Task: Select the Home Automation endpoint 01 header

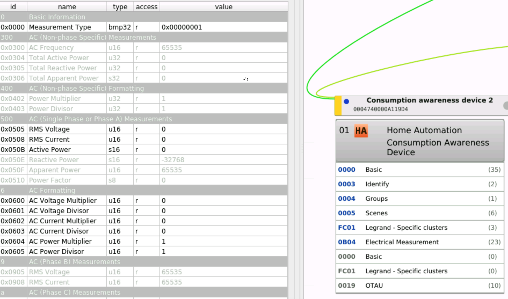Action: 420,141
